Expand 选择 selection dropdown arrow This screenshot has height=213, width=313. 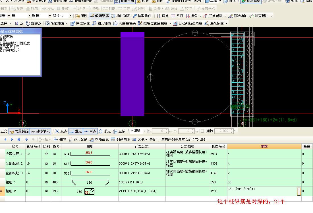[x=10, y=23]
